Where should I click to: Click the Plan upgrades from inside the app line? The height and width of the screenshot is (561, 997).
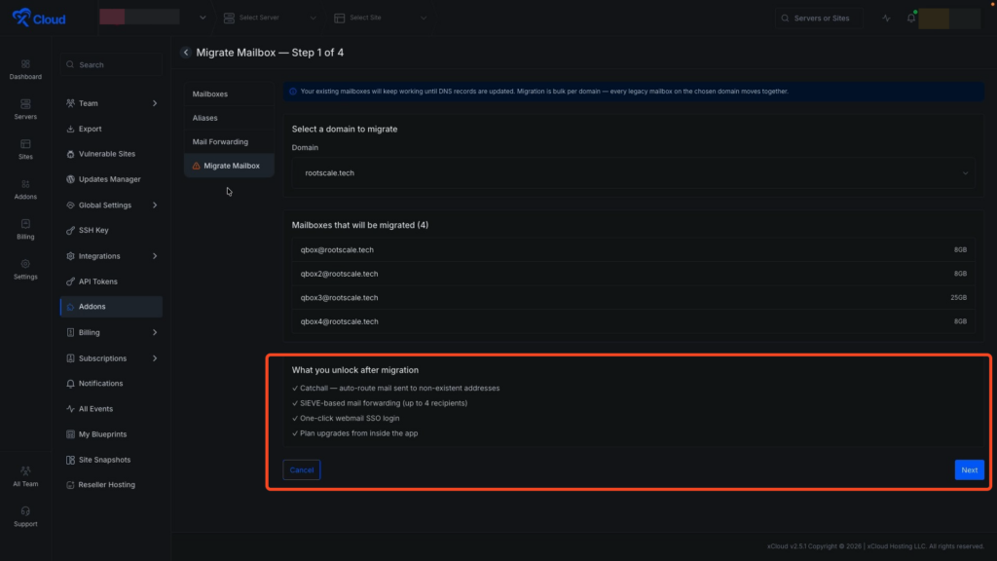coord(354,433)
